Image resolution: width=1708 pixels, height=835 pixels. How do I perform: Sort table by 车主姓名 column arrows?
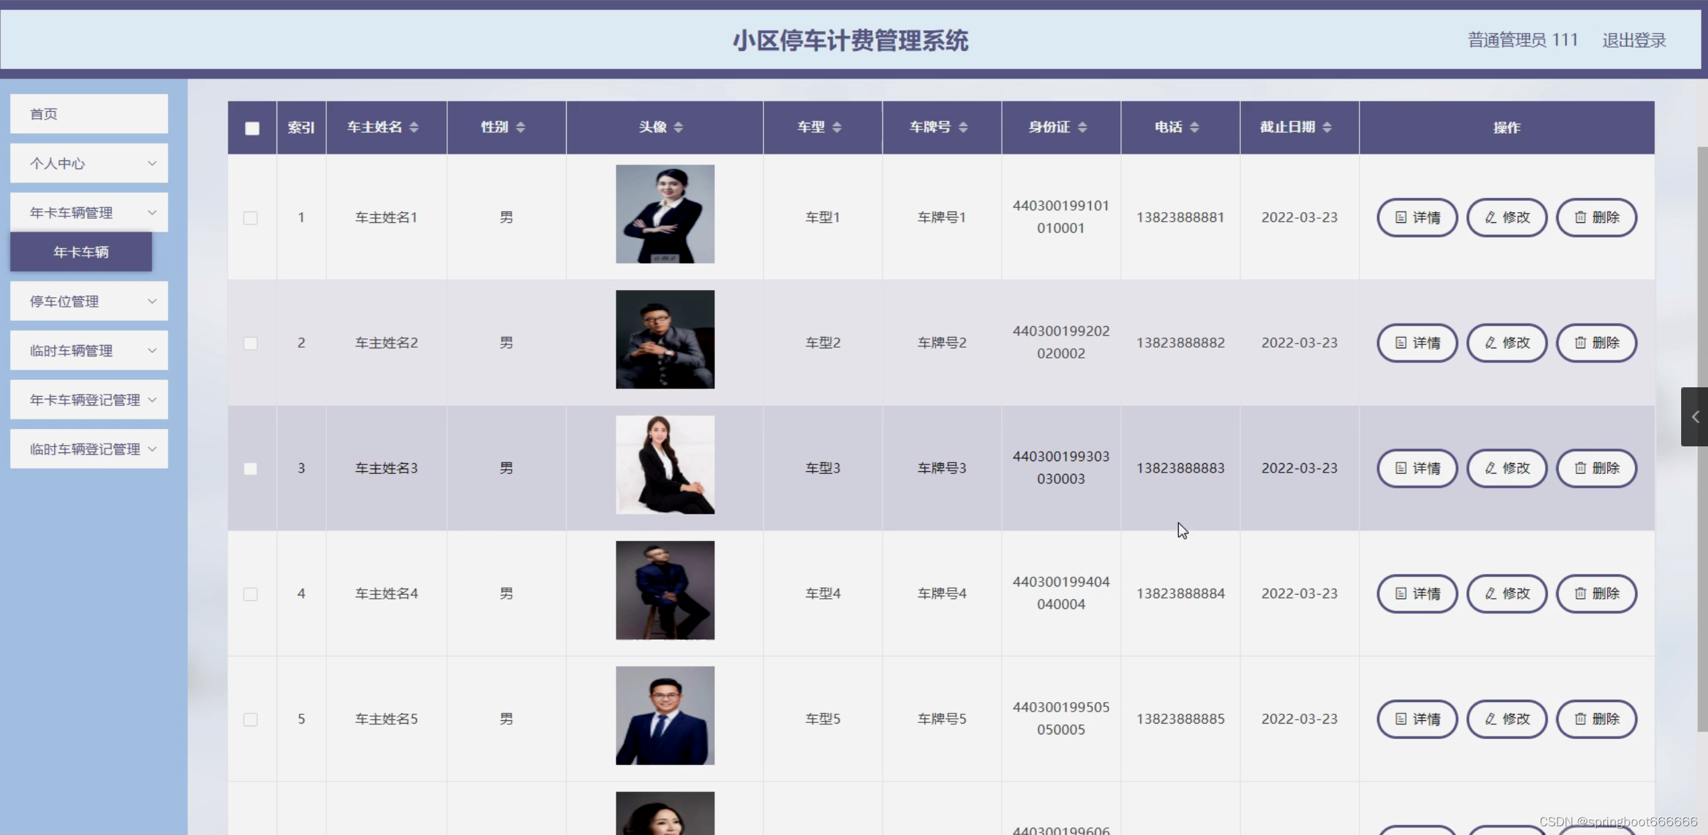click(x=414, y=128)
